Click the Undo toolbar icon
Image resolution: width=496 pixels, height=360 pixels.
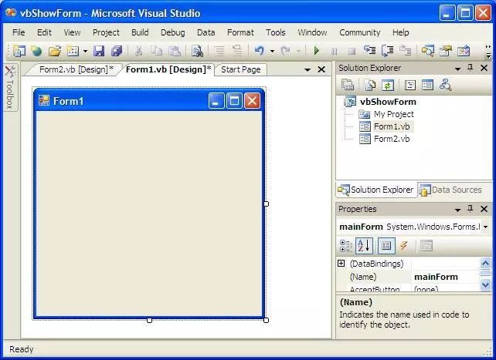click(x=260, y=51)
